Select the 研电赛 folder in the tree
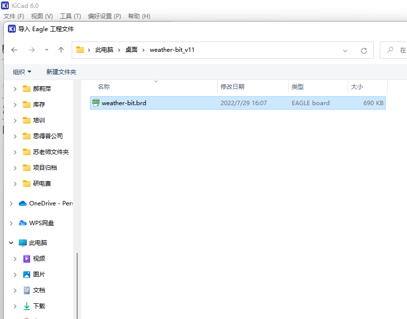The height and width of the screenshot is (319, 407). (x=42, y=184)
